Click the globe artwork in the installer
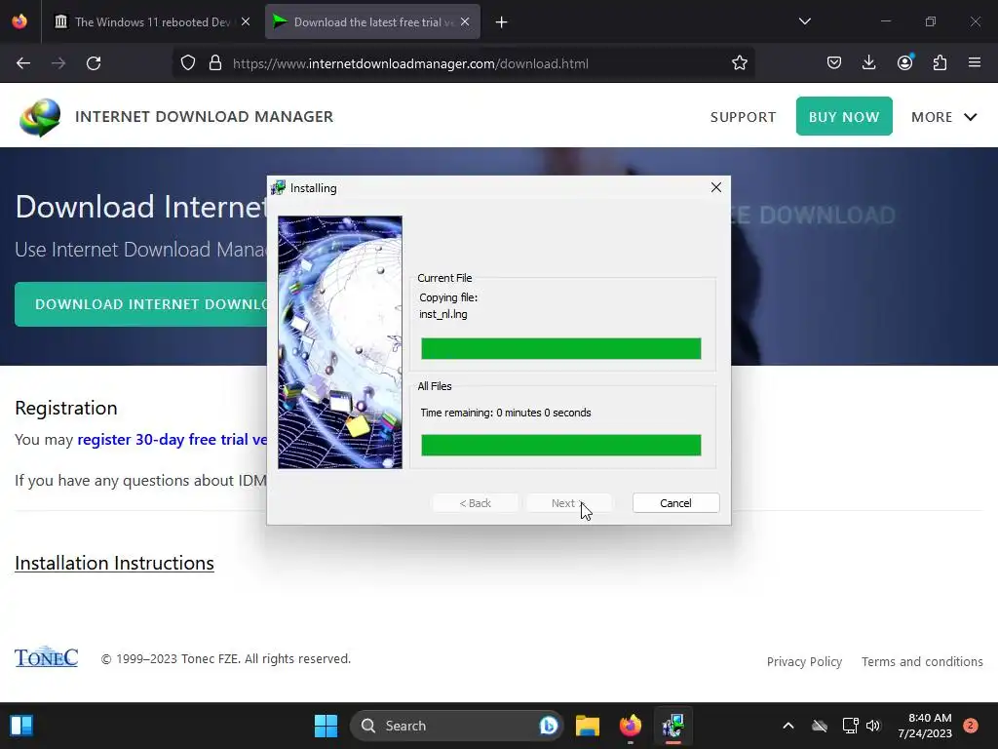The width and height of the screenshot is (998, 749). tap(340, 342)
